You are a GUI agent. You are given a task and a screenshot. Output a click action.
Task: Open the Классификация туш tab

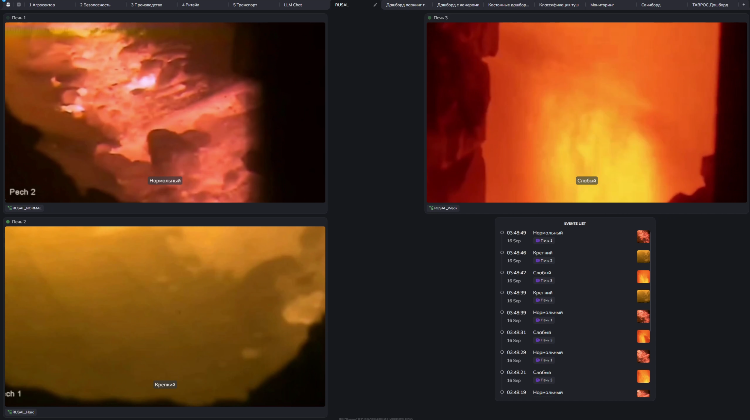[x=559, y=5]
